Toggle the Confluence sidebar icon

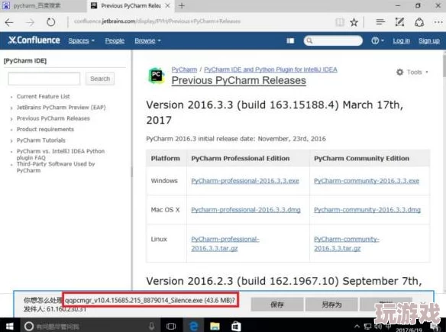click(290, 41)
